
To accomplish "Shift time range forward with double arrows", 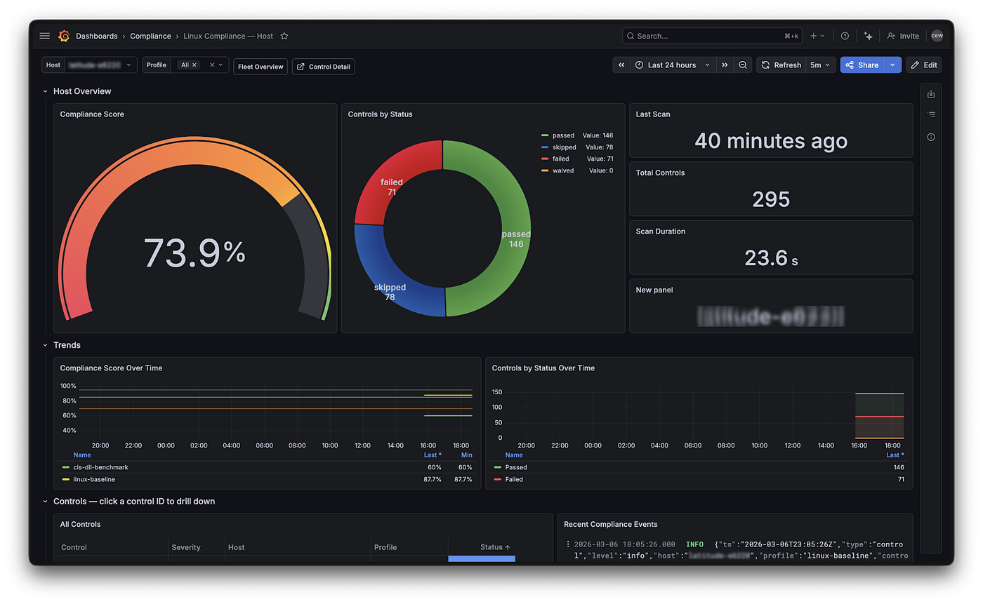I will 725,65.
